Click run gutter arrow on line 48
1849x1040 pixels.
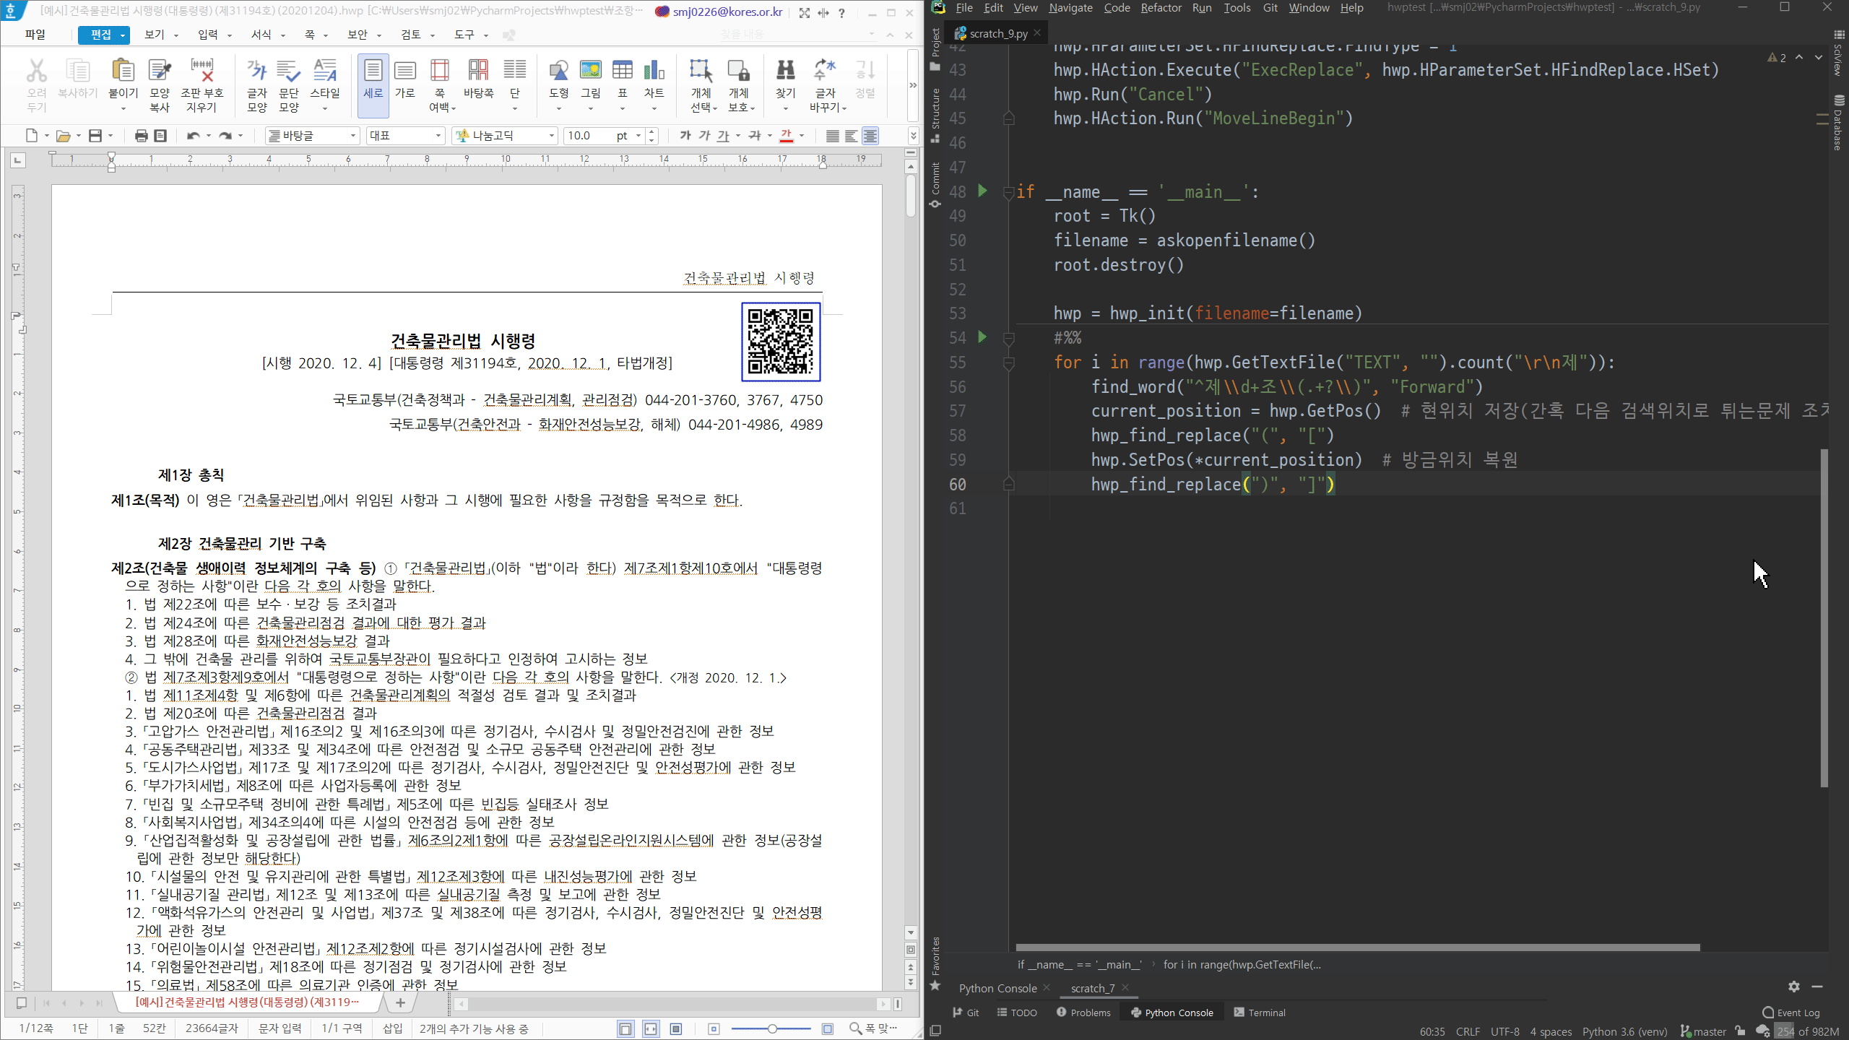pos(982,191)
